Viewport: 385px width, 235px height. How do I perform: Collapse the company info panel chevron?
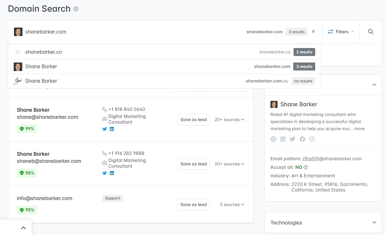coord(374,85)
